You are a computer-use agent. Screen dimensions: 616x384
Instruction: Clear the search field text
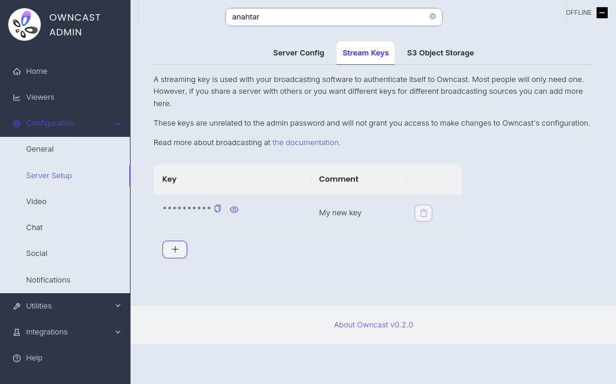432,17
